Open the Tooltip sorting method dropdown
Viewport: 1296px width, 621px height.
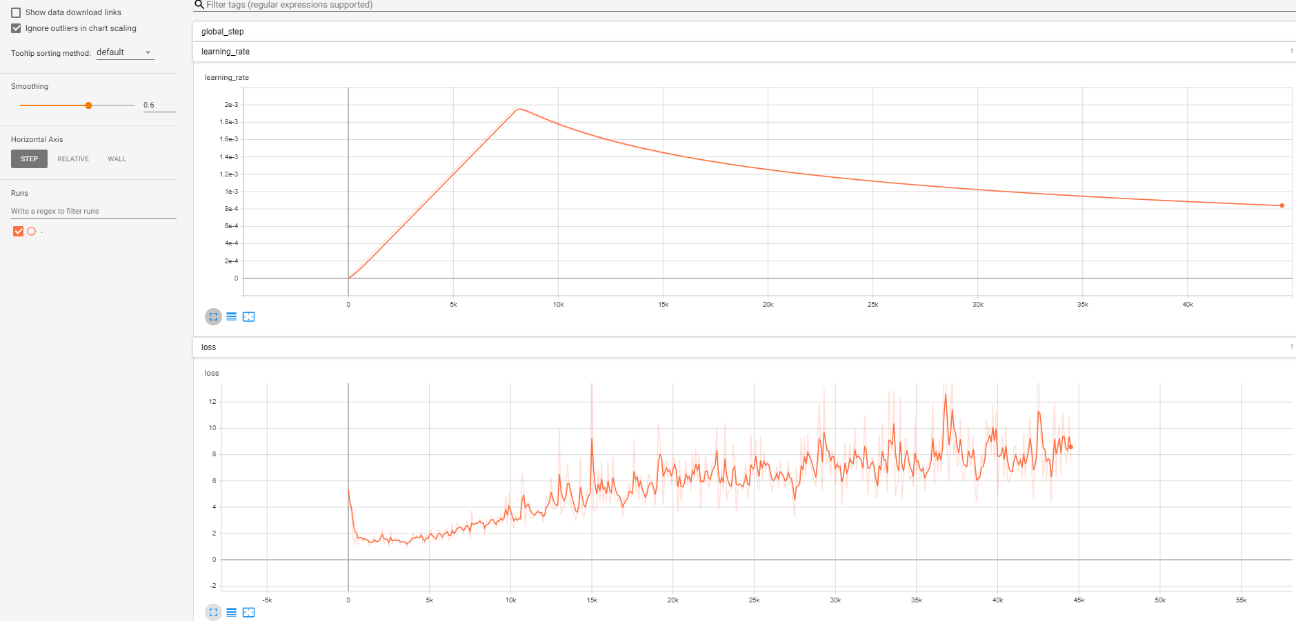coord(125,52)
